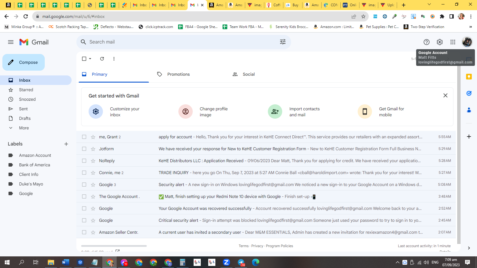Open Google Tasks in side panel

tap(469, 93)
